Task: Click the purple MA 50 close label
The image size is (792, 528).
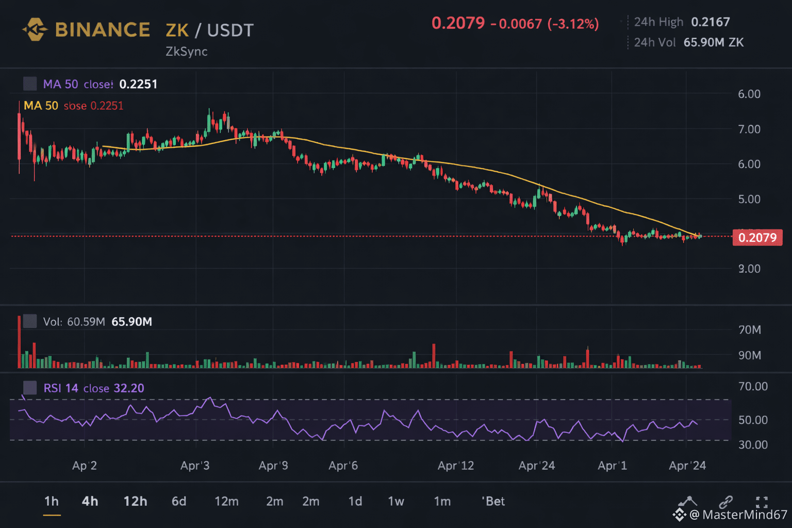Action: coord(78,84)
